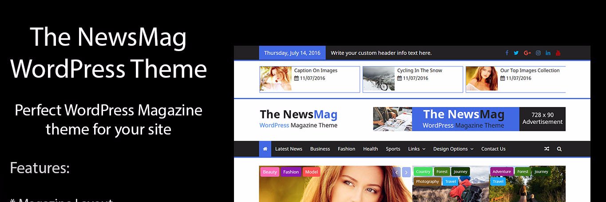This screenshot has height=202, width=606.
Task: Click Forest tag beside Country tag
Action: (442, 171)
